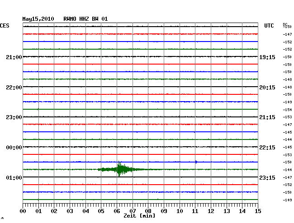
Task: Select minute tick label 09
Action: (164, 211)
